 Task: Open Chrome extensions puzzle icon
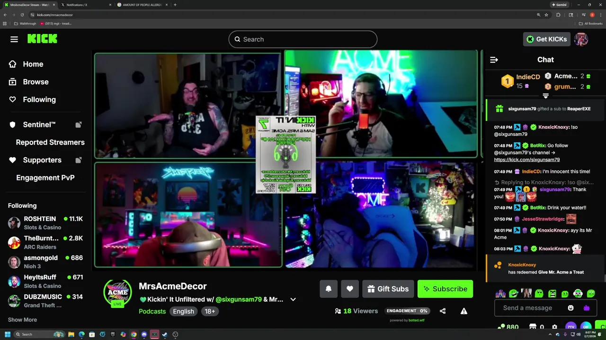pos(558,15)
